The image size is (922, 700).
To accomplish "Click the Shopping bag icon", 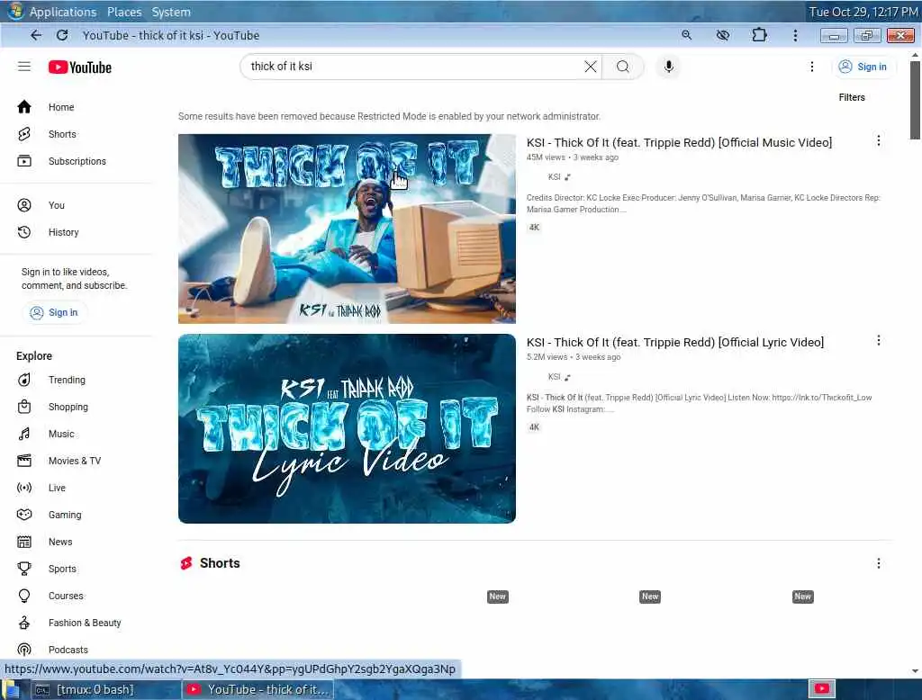I will [24, 407].
